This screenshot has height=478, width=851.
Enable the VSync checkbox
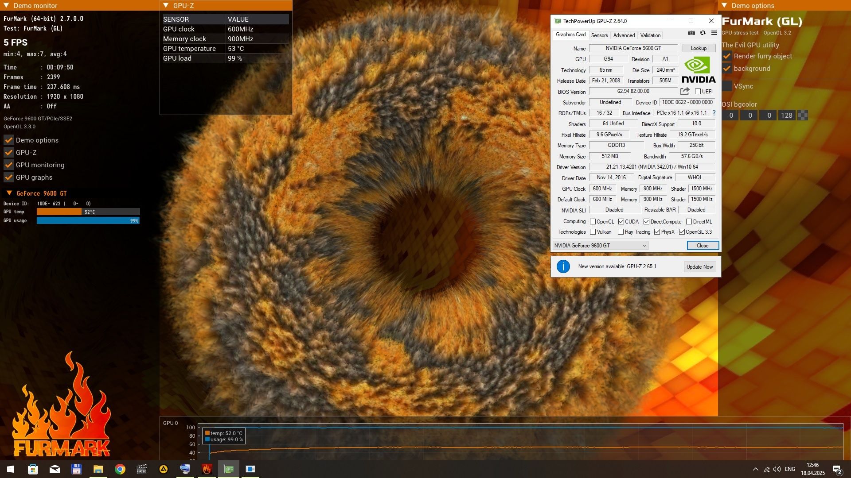tap(727, 86)
